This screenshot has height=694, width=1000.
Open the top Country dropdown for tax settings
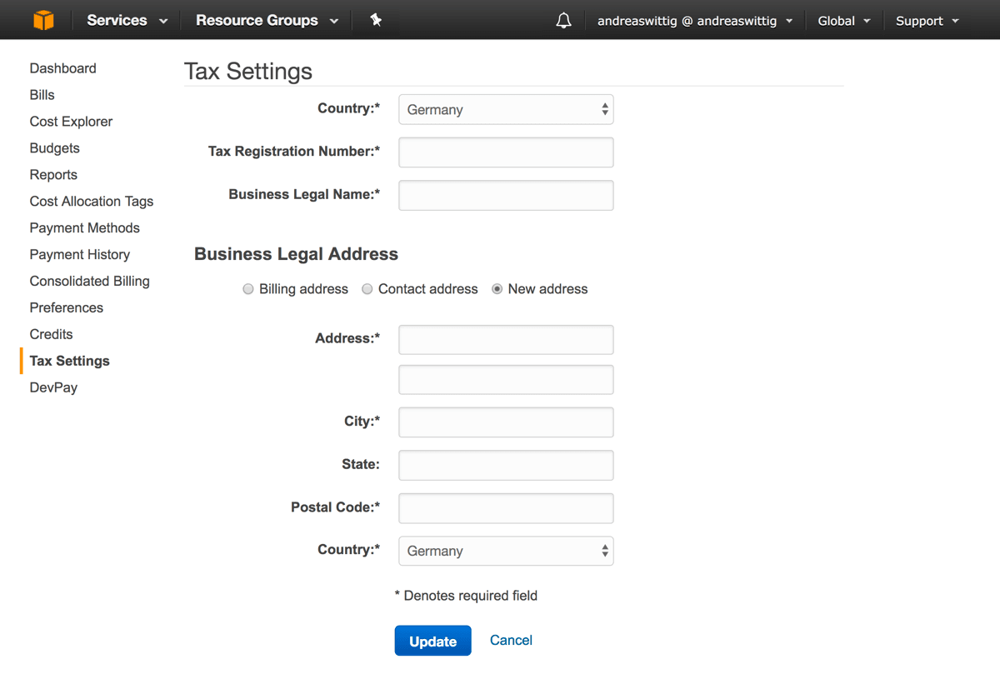pyautogui.click(x=506, y=109)
